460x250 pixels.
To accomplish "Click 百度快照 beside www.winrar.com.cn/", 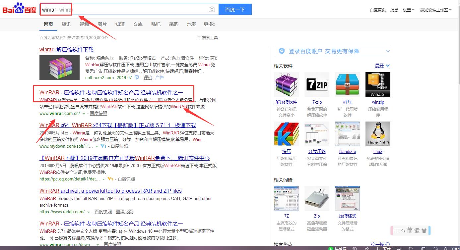I will tap(99, 113).
